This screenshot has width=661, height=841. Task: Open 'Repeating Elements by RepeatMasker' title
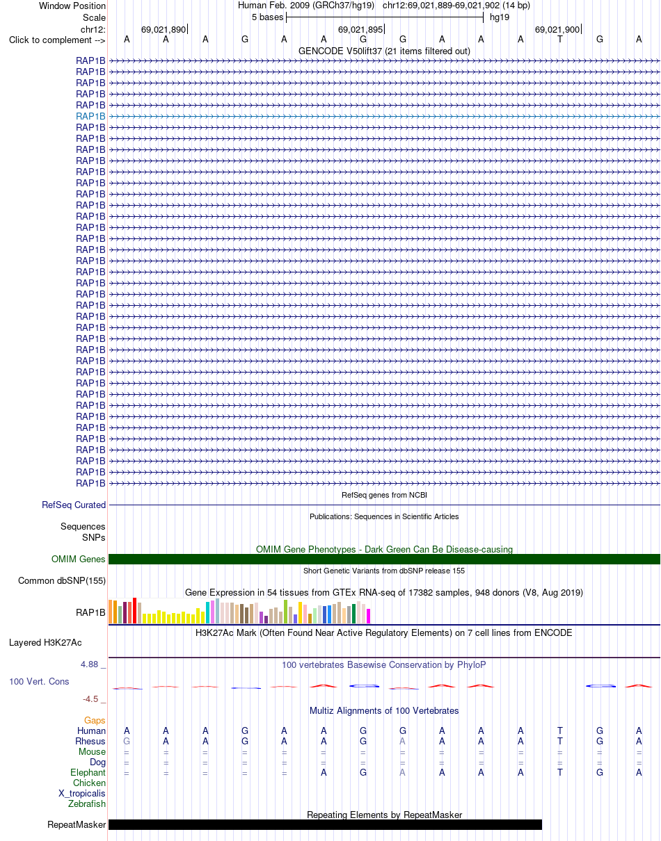pyautogui.click(x=384, y=815)
